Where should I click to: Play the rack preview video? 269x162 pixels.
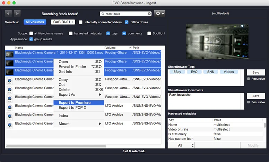point(217,42)
